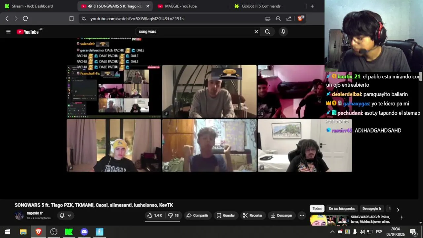Mute audio on the SONGWARS tab

tap(90, 6)
